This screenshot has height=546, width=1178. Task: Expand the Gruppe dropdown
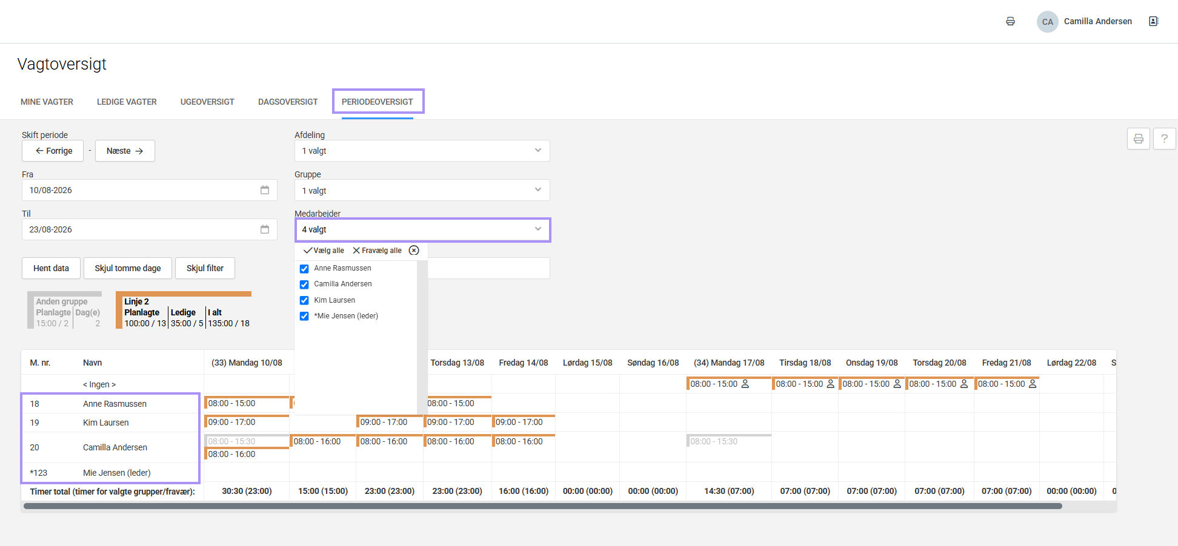422,190
